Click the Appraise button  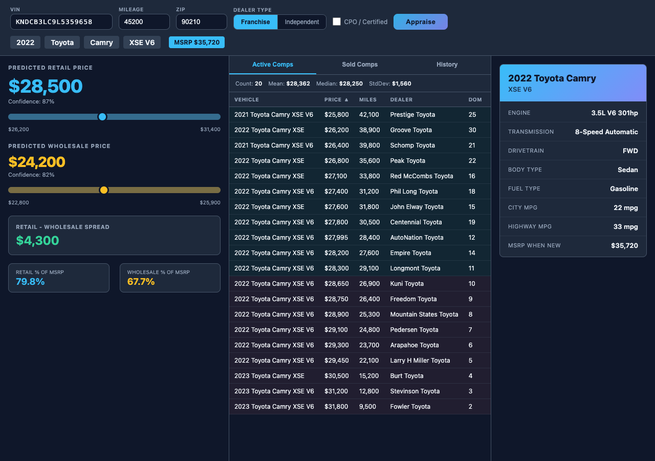(x=420, y=22)
